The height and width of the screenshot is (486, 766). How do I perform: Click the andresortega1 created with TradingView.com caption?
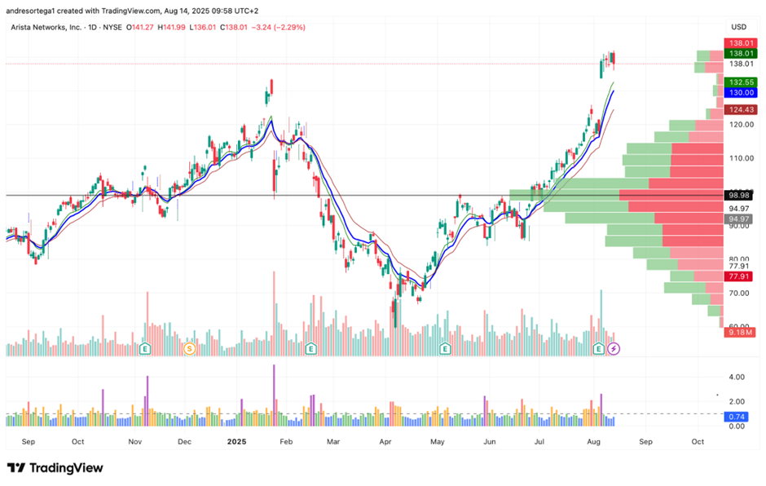[x=132, y=11]
